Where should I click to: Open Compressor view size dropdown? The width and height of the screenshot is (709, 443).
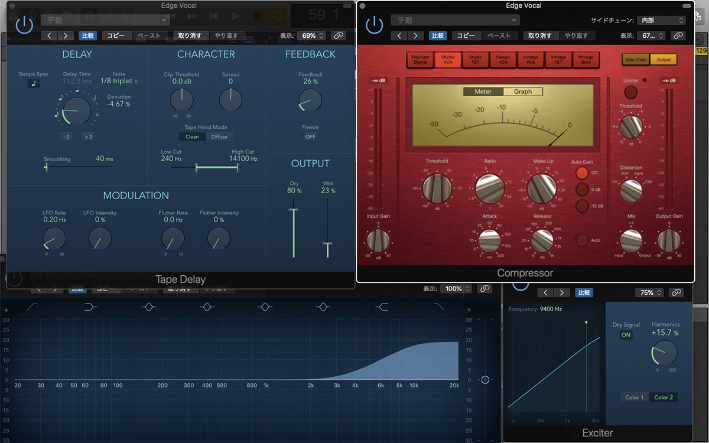tap(652, 35)
